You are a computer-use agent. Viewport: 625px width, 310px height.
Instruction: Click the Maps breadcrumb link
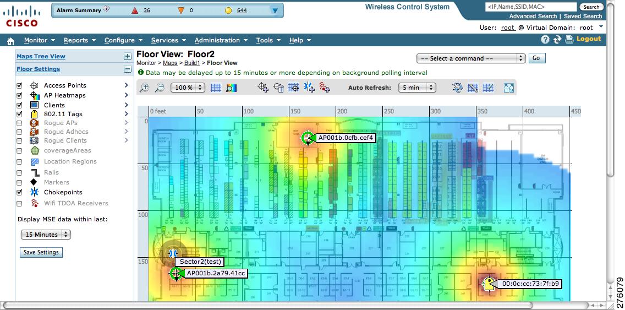170,63
